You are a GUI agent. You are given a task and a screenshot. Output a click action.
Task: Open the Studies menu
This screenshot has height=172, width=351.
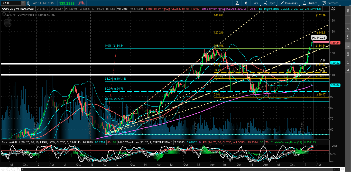click(x=310, y=3)
